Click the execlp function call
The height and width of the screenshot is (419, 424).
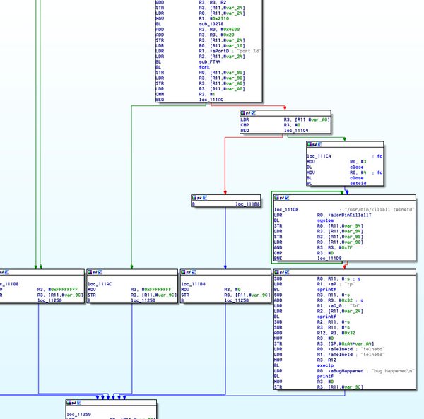325,365
